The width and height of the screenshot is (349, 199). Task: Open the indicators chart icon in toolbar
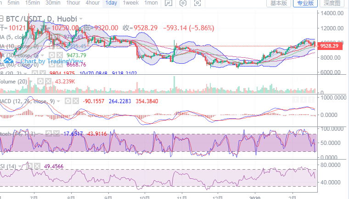pos(169,3)
